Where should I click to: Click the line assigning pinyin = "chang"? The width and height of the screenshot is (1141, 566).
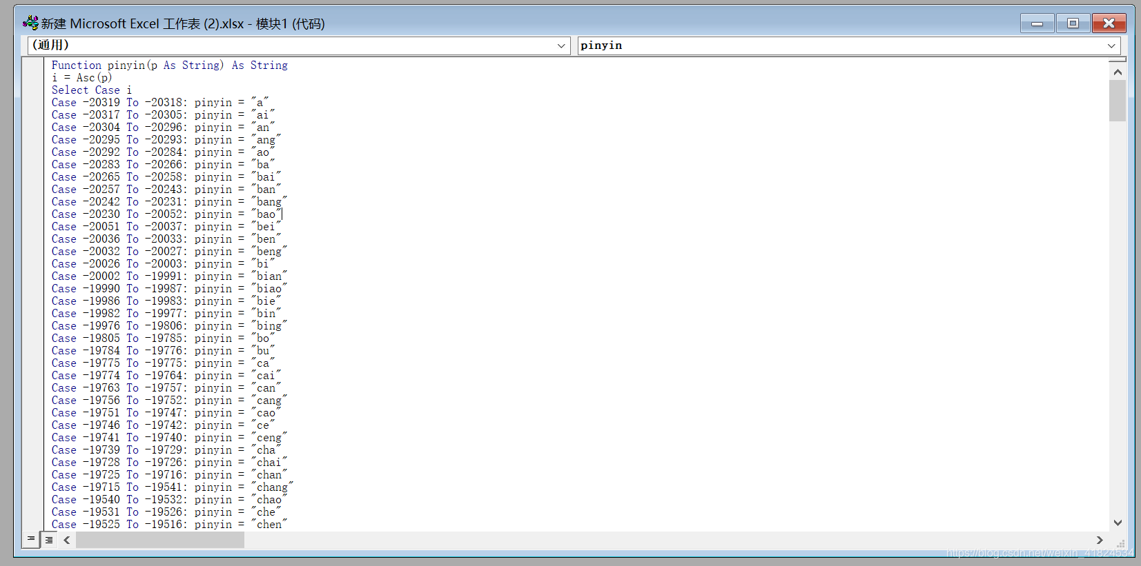pyautogui.click(x=173, y=487)
